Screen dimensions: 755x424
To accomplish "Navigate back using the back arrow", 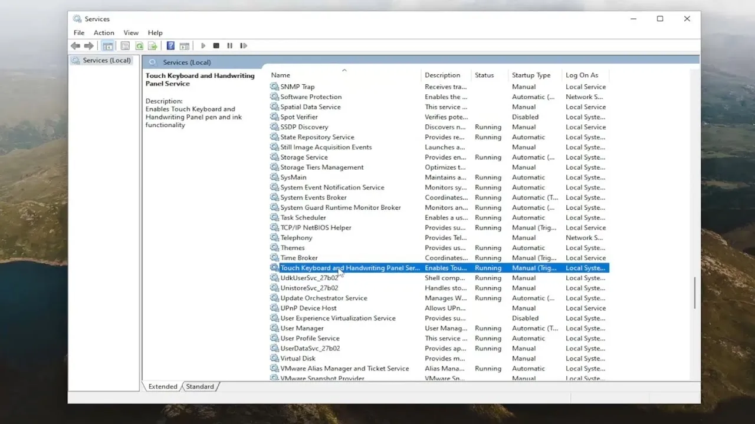I will click(77, 45).
